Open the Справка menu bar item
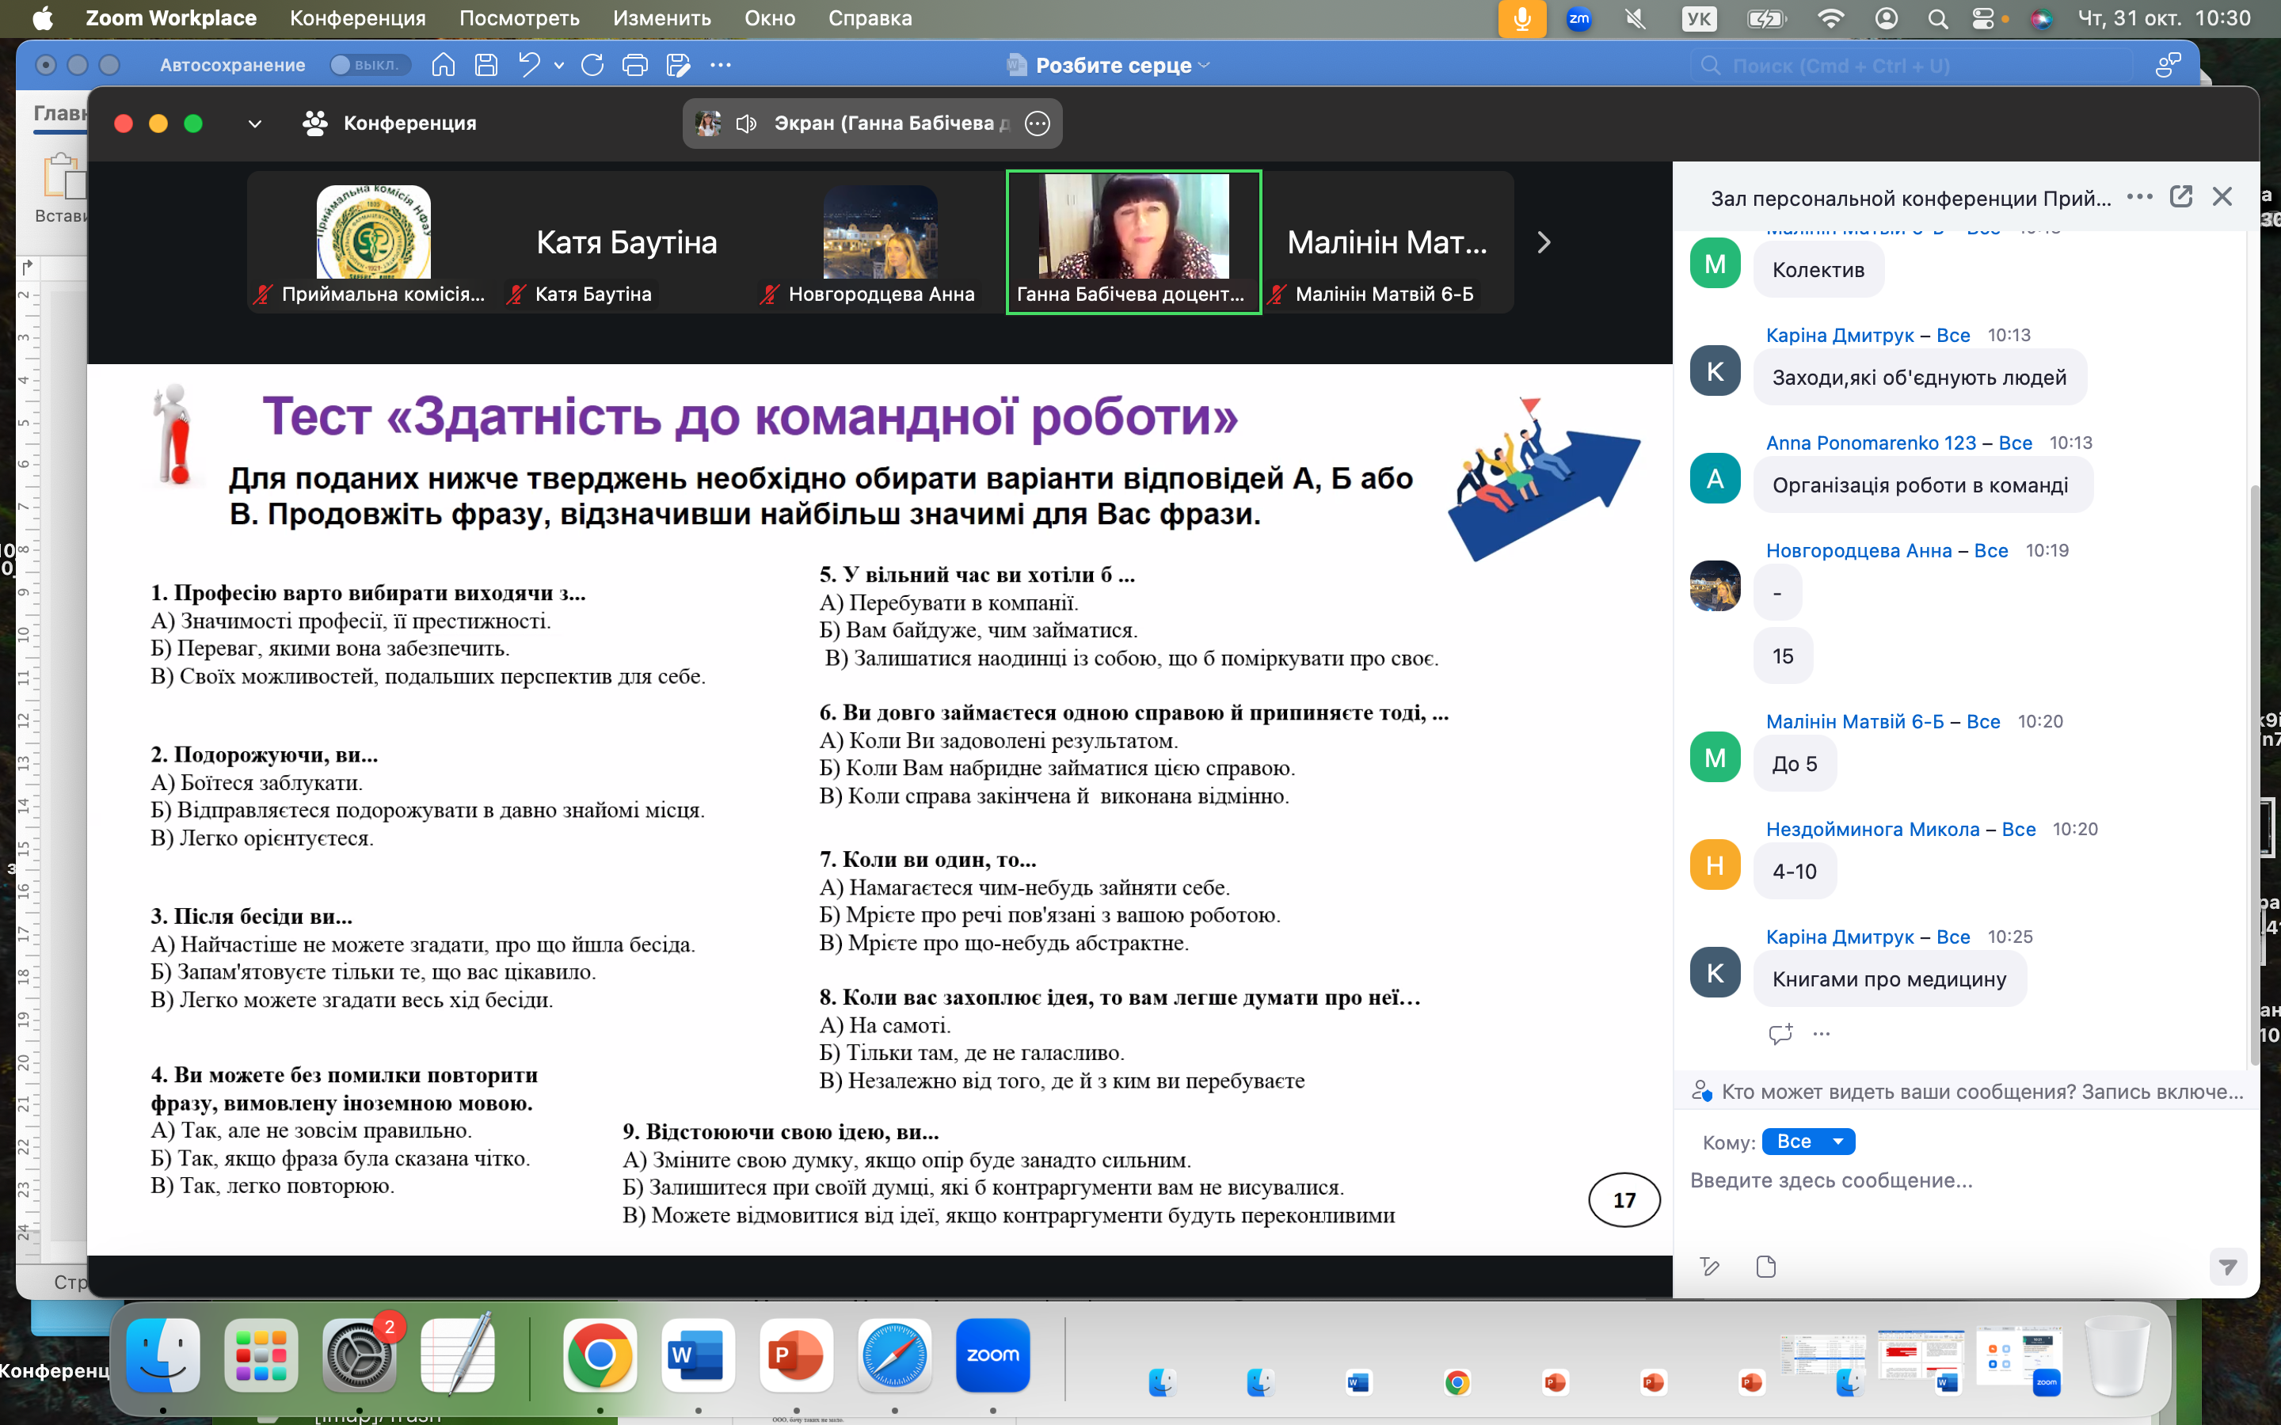This screenshot has width=2281, height=1425. [870, 18]
